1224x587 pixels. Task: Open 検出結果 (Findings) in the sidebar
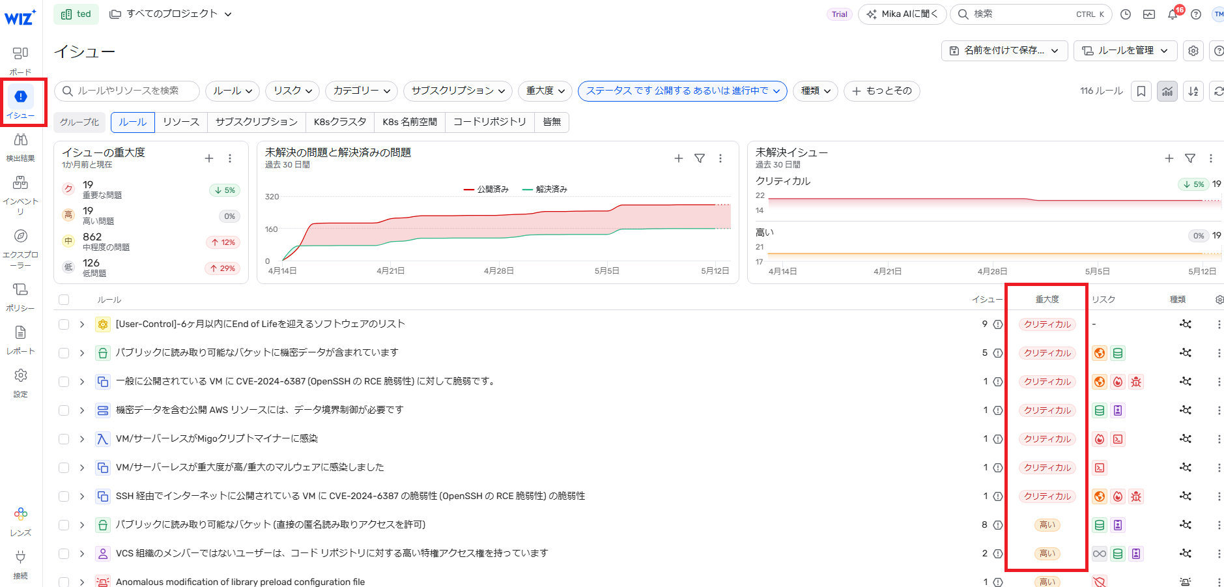(20, 140)
